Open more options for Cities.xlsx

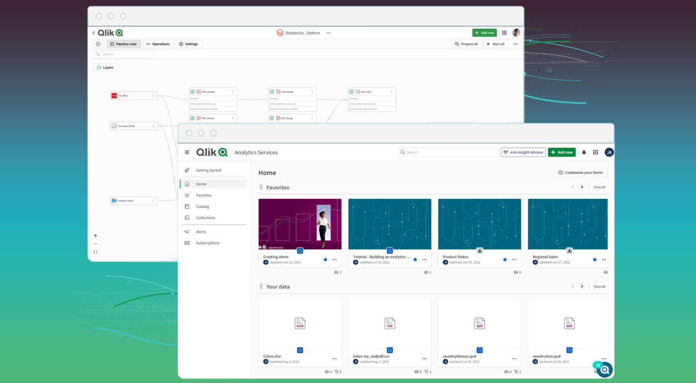[x=335, y=359]
